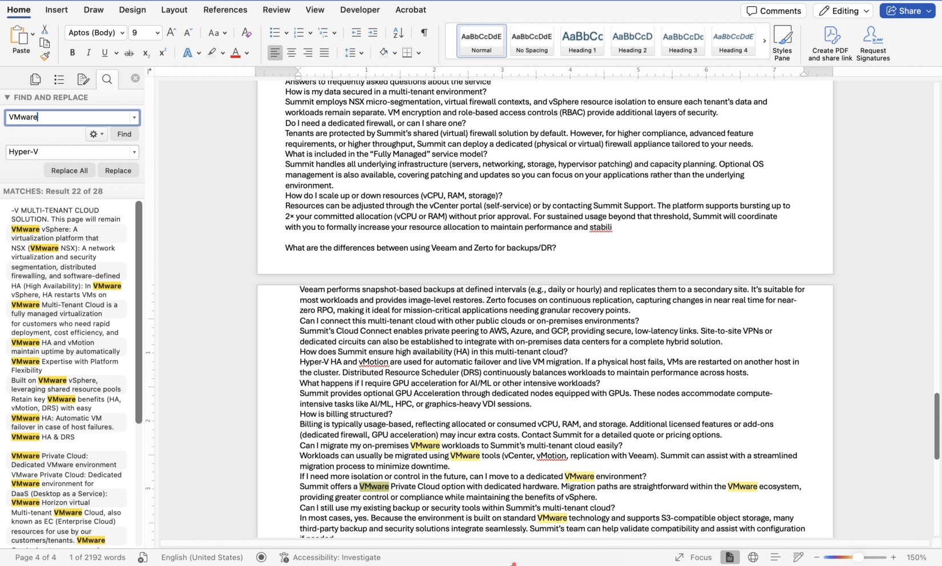Screen dimensions: 942x566
Task: Open the search options gear menu
Action: pyautogui.click(x=96, y=134)
